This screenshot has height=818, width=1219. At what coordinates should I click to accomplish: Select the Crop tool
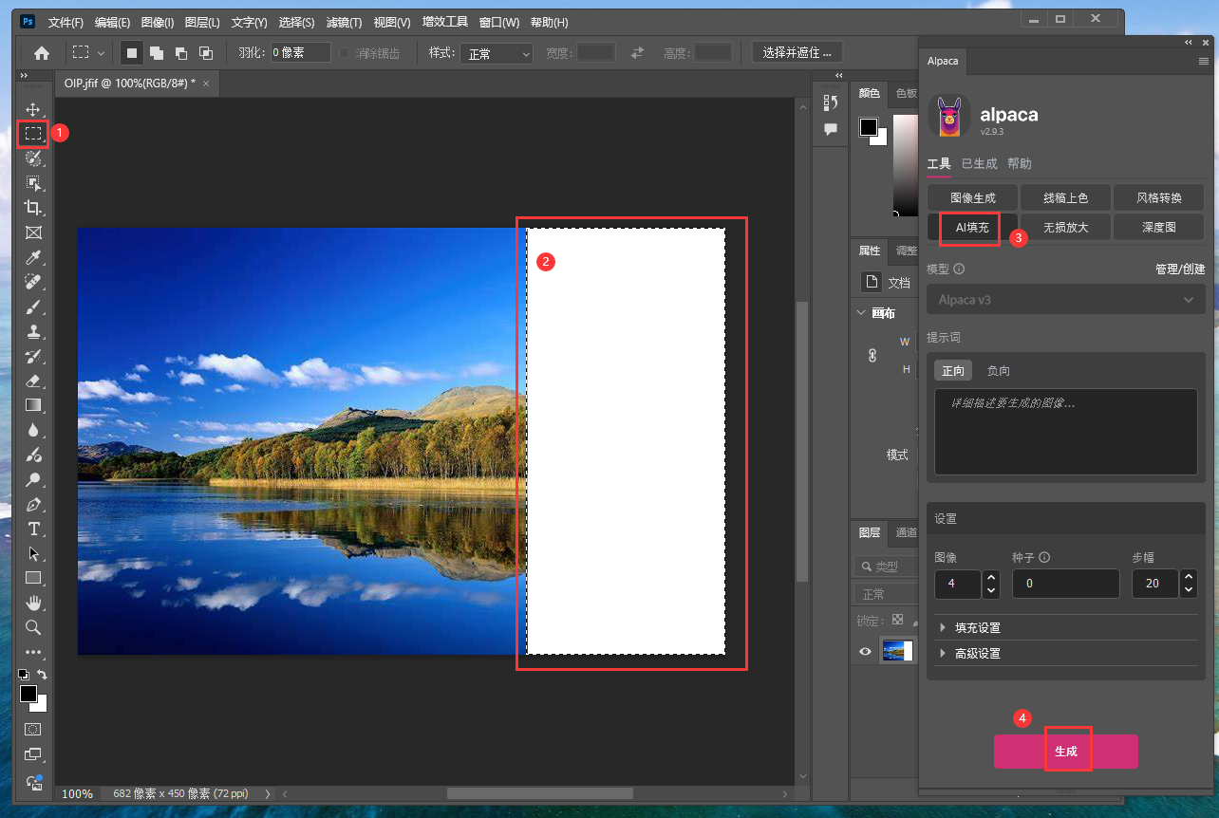point(33,208)
